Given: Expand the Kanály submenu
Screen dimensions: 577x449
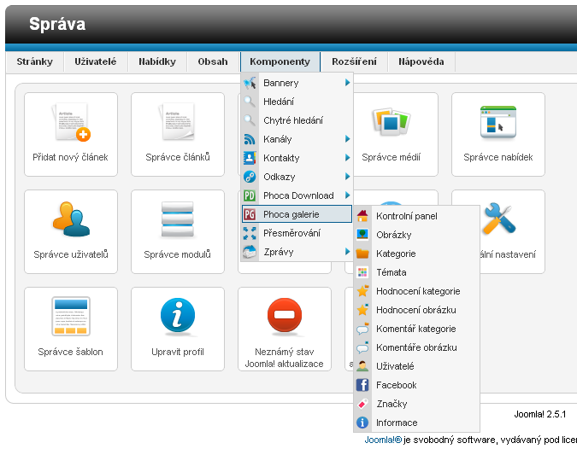Looking at the screenshot, I should coord(296,139).
